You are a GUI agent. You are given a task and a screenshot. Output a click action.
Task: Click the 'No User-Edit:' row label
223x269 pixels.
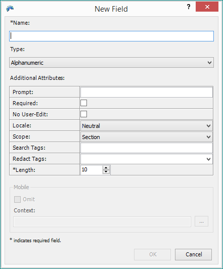(30, 114)
